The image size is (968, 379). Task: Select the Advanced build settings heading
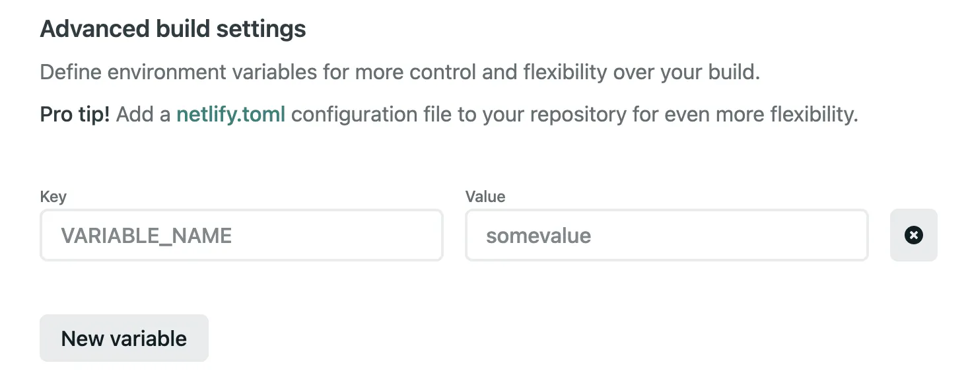pyautogui.click(x=173, y=29)
